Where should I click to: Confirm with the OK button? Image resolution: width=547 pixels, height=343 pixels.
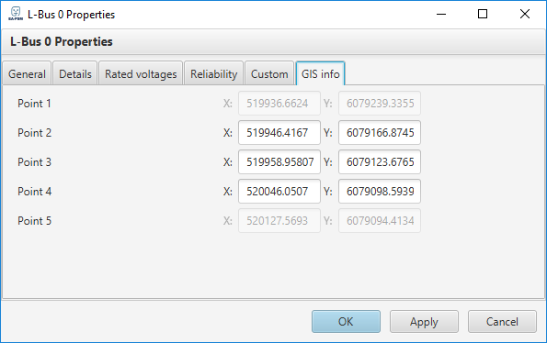(346, 321)
